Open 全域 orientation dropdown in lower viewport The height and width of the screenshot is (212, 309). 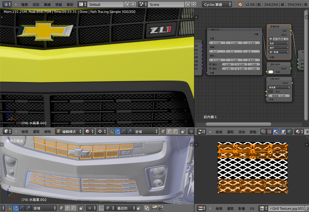(x=44, y=208)
